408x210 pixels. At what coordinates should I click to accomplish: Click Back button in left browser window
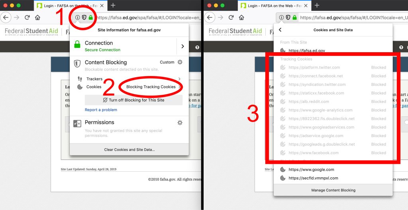point(6,18)
